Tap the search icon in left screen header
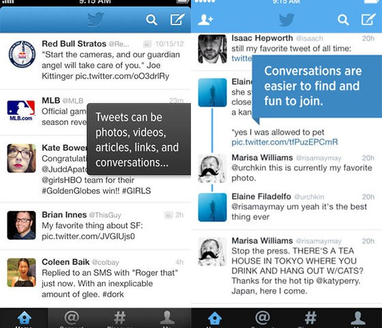The image size is (382, 328). (151, 20)
